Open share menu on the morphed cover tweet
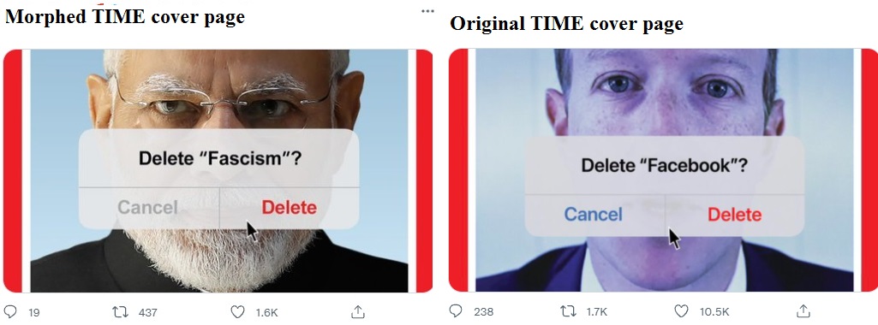 point(358,311)
